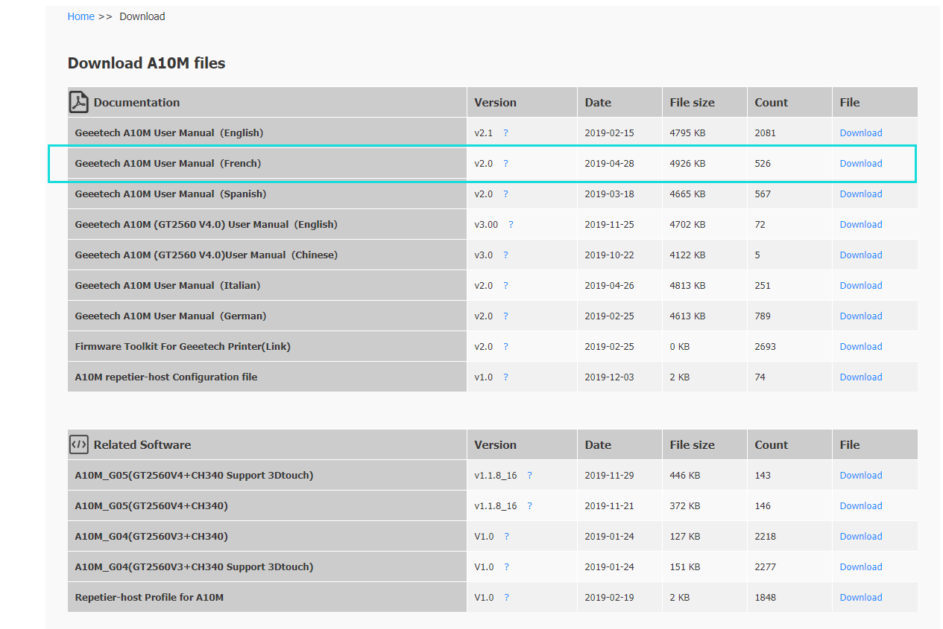Viewport: 943px width, 629px height.
Task: Select the Italian A10M User Manual row title
Action: point(168,286)
